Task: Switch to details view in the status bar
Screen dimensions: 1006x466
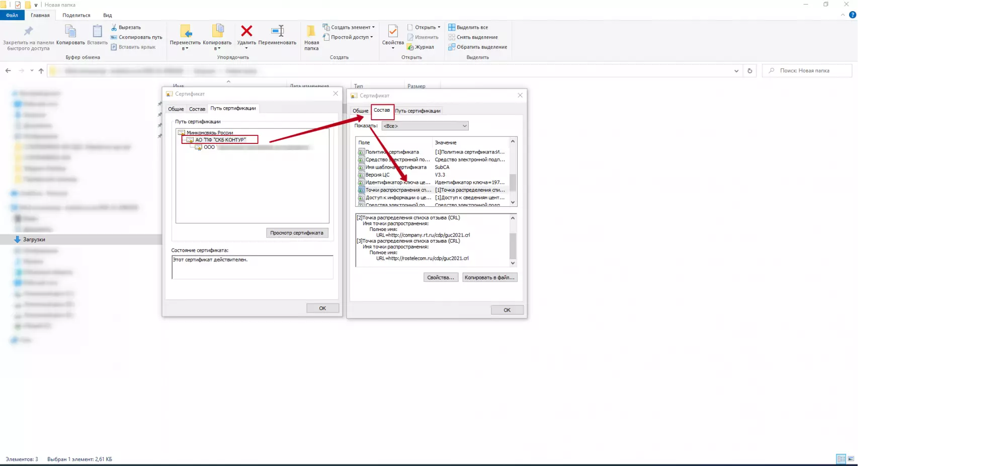Action: coord(841,459)
